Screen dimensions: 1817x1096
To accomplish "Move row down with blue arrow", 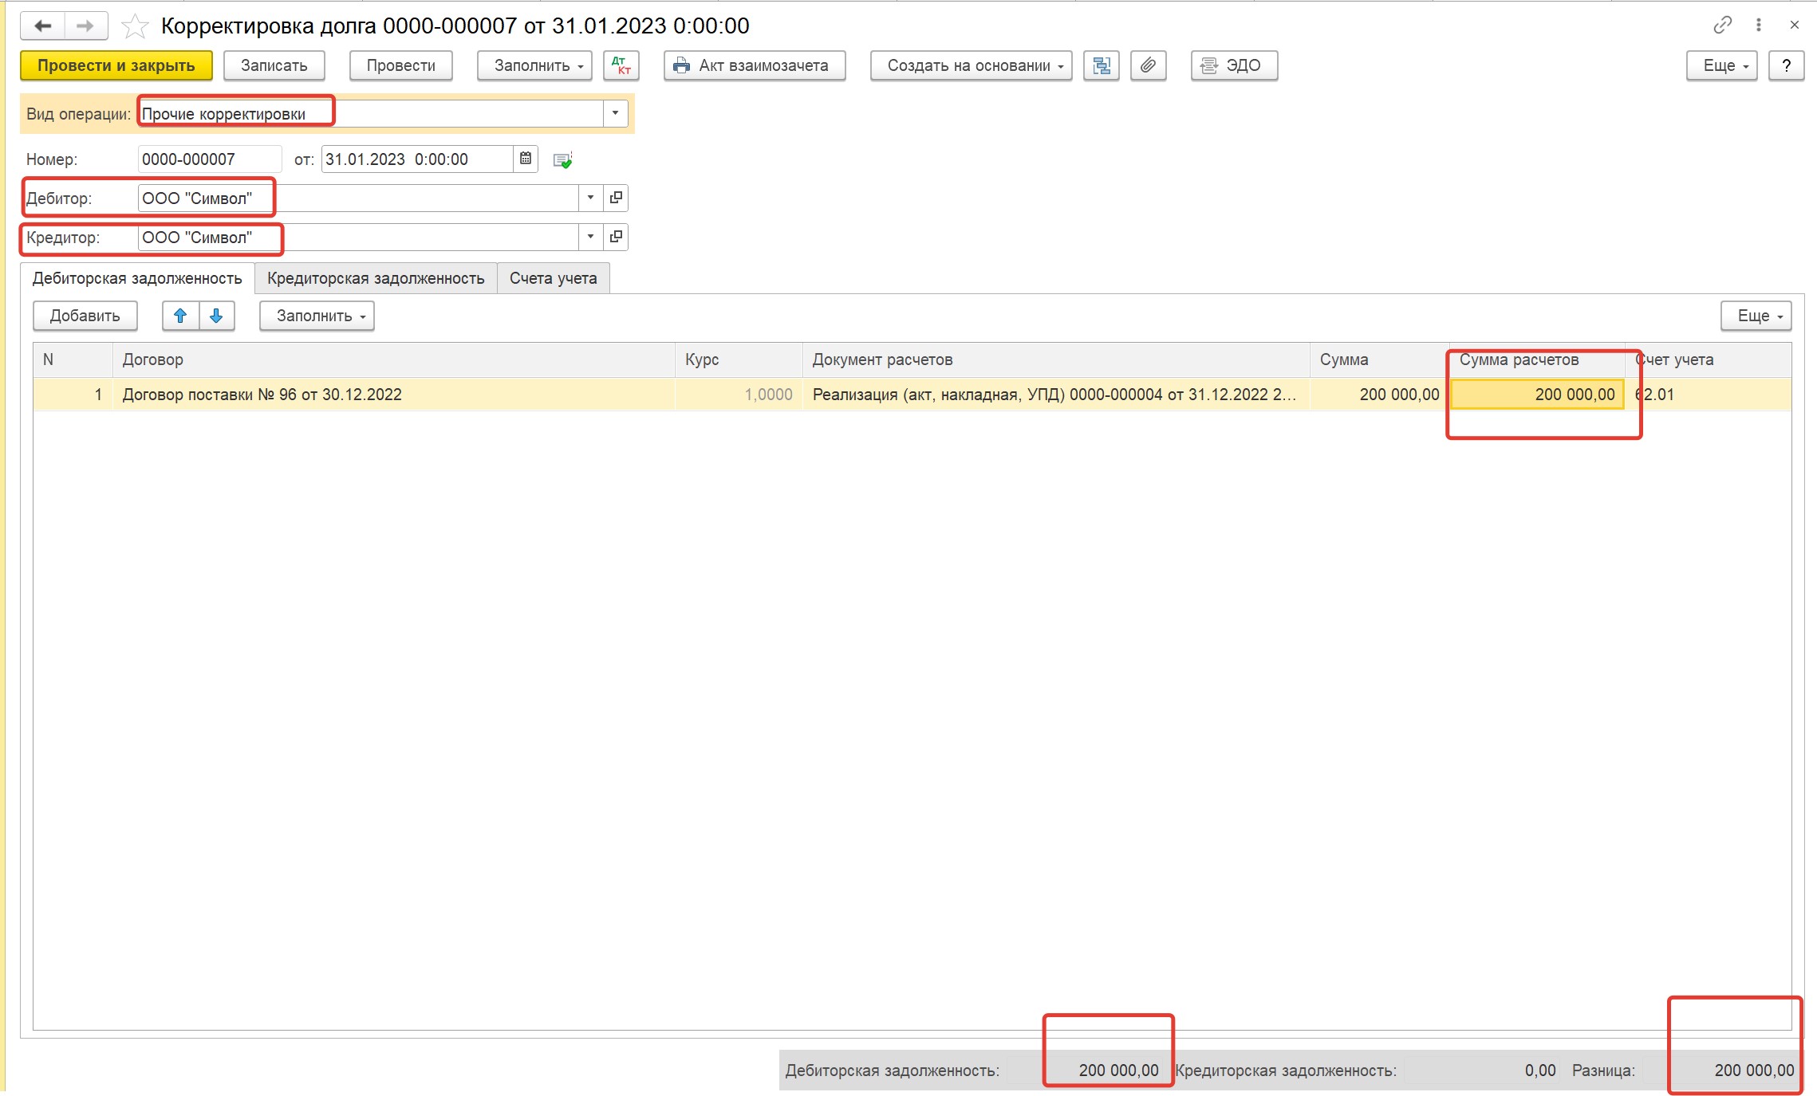I will coord(216,316).
